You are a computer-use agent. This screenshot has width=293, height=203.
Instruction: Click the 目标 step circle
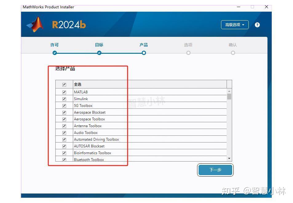[99, 53]
